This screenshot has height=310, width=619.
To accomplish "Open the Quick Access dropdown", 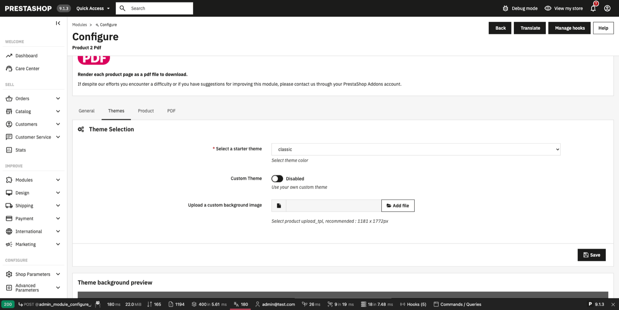I will [93, 8].
